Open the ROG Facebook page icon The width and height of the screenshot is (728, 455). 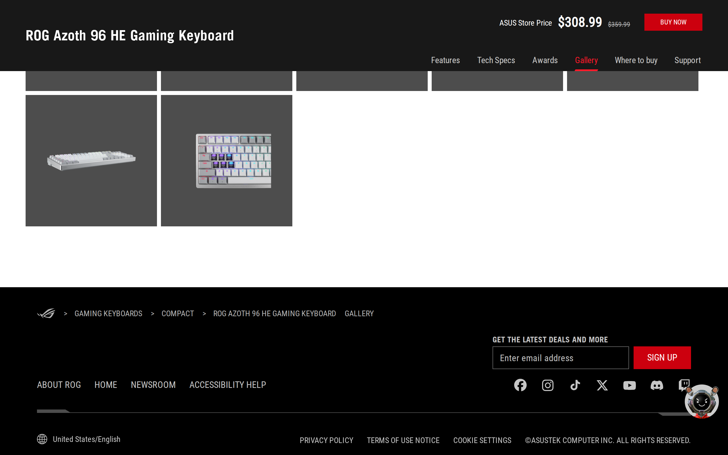coord(520,385)
